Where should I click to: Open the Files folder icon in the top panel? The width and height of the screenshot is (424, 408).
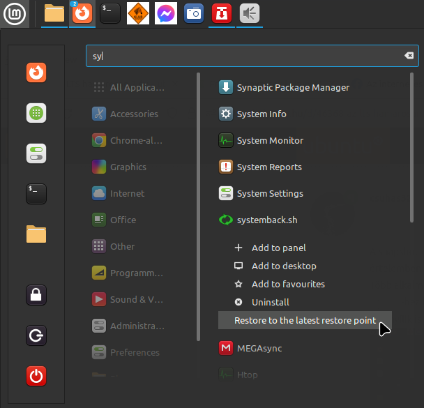(54, 13)
